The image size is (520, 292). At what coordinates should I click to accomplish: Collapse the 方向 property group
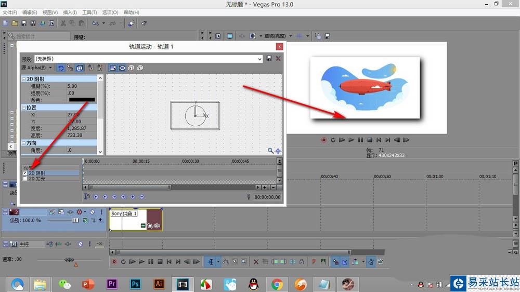pos(24,143)
